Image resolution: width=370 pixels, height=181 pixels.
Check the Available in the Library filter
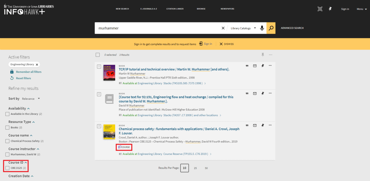7,114
